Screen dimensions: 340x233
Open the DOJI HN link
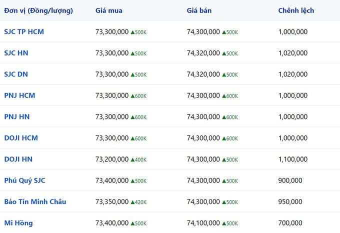click(x=18, y=159)
